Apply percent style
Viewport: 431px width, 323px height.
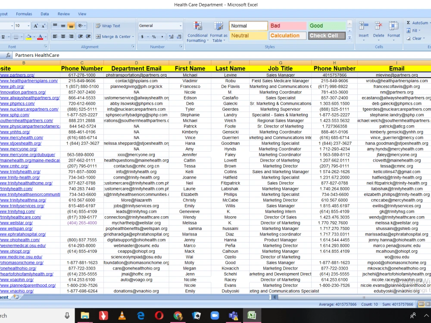pyautogui.click(x=154, y=37)
